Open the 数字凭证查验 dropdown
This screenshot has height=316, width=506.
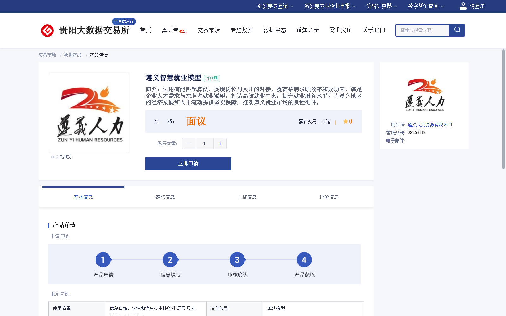click(x=426, y=6)
